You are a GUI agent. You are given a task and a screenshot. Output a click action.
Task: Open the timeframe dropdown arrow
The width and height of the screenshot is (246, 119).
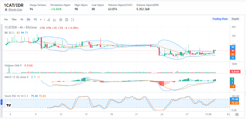click(41, 20)
